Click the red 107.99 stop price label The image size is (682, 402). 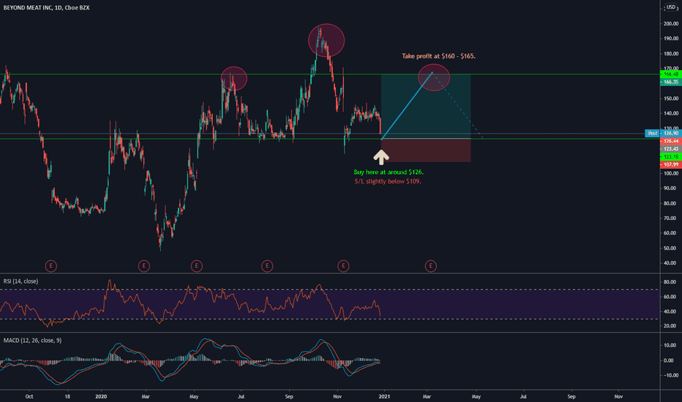(671, 164)
